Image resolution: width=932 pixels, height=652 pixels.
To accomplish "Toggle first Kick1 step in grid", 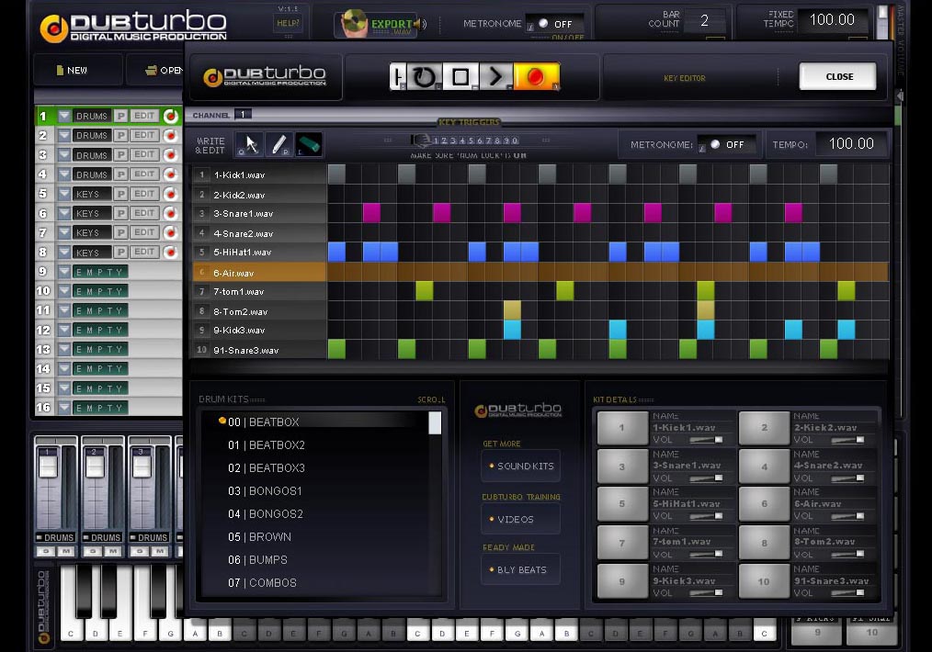I will (x=336, y=174).
